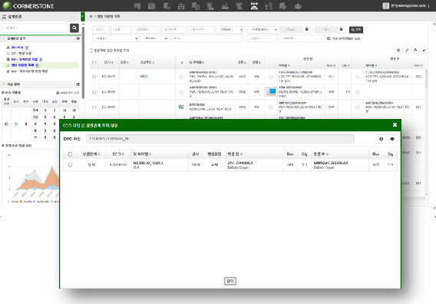The width and height of the screenshot is (436, 304).
Task: Focus the To date input field
Action: click(x=325, y=29)
